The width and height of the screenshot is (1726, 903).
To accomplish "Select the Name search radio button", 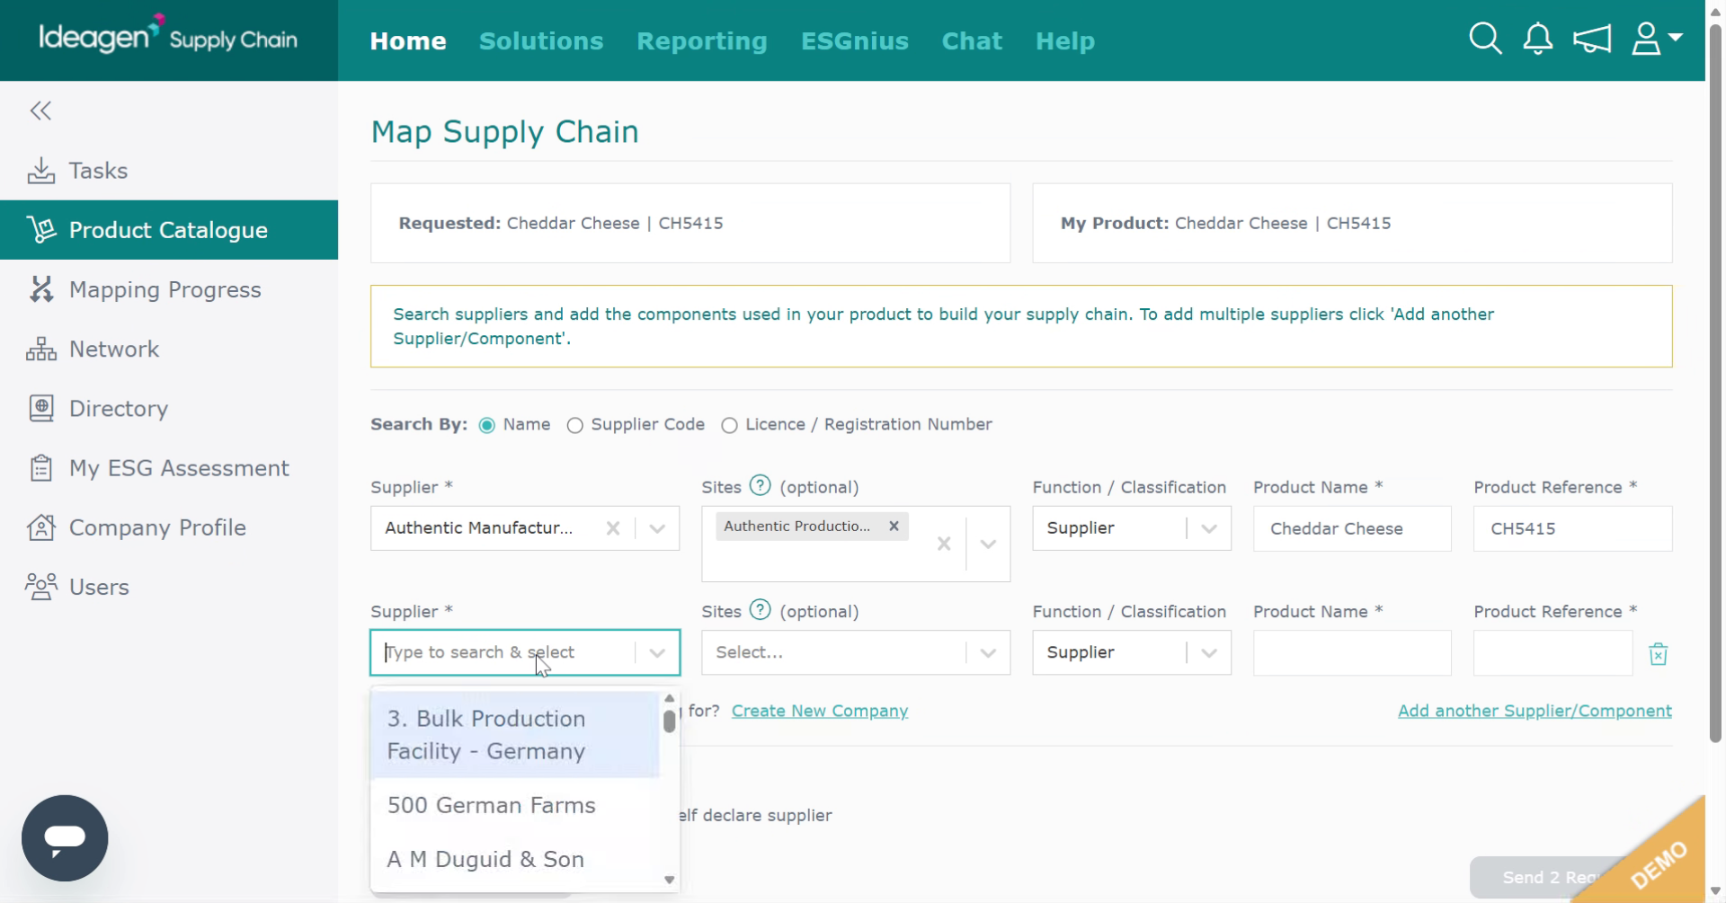I will point(486,425).
